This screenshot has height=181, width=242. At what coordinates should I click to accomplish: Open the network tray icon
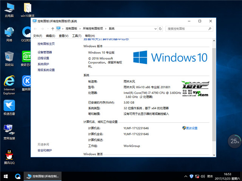coord(197,176)
